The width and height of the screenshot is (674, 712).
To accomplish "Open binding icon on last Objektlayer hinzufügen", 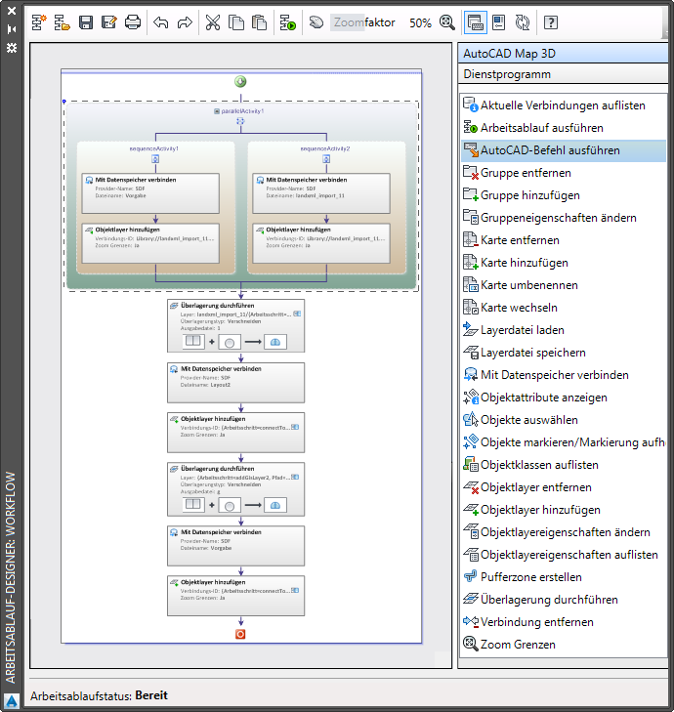I will click(295, 590).
